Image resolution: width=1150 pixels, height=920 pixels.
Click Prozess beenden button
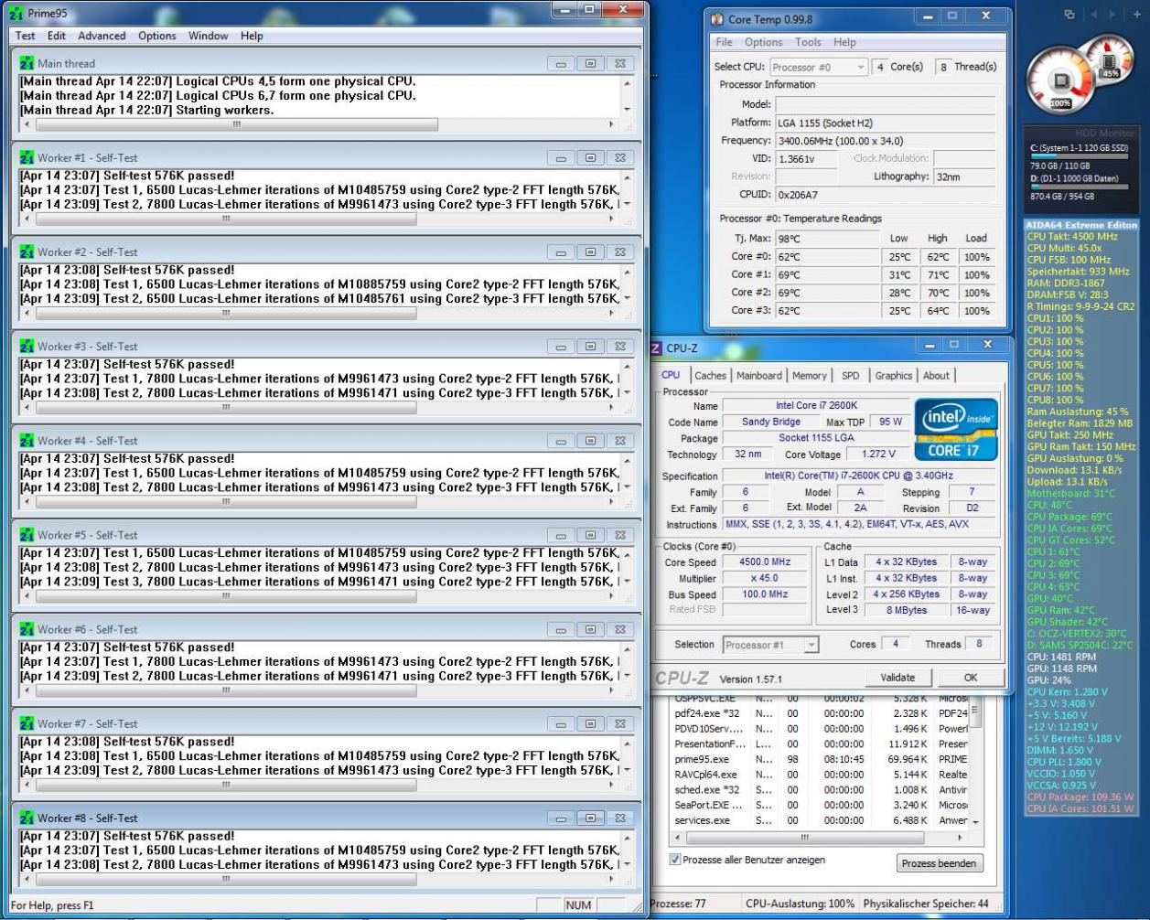click(x=939, y=863)
